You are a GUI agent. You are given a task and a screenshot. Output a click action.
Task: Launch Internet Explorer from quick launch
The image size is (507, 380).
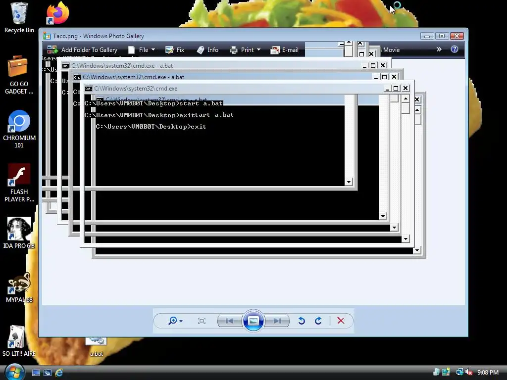pos(59,373)
